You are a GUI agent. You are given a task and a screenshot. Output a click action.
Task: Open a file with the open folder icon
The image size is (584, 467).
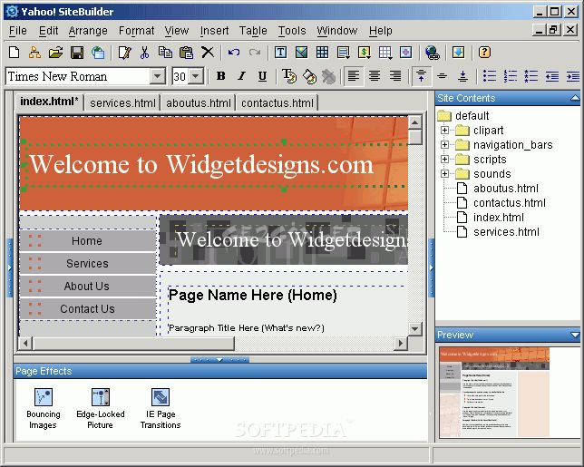(x=55, y=53)
